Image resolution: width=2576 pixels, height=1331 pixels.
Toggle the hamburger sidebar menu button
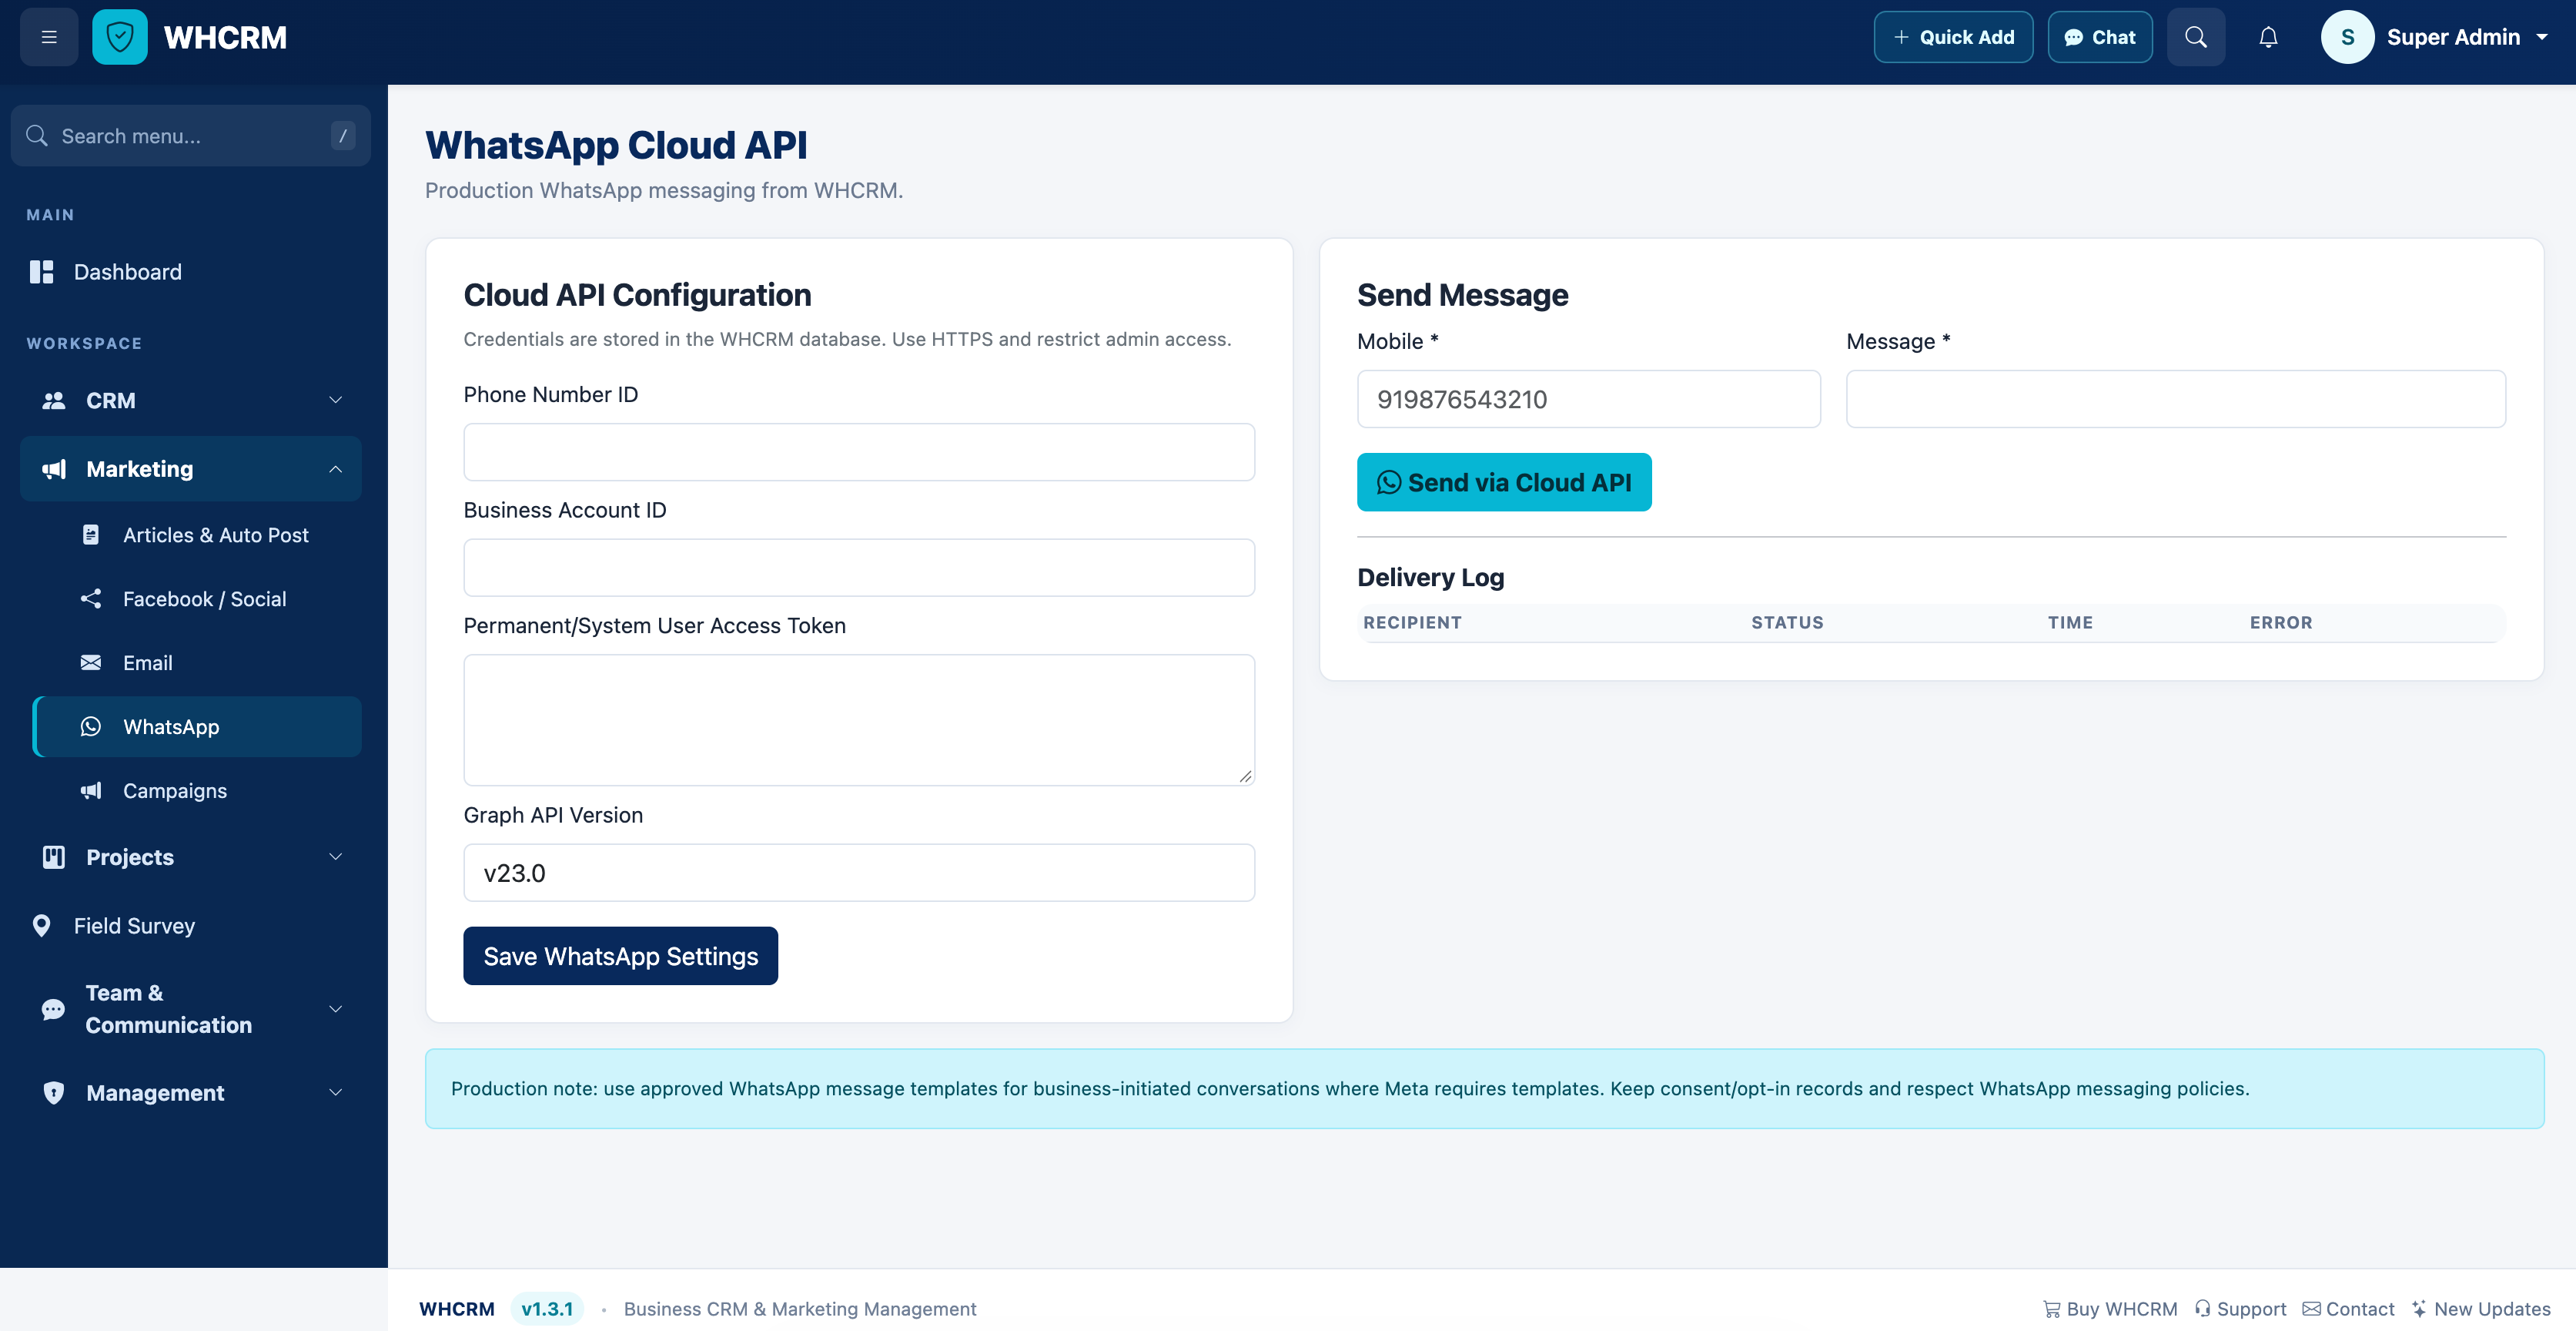[x=49, y=37]
